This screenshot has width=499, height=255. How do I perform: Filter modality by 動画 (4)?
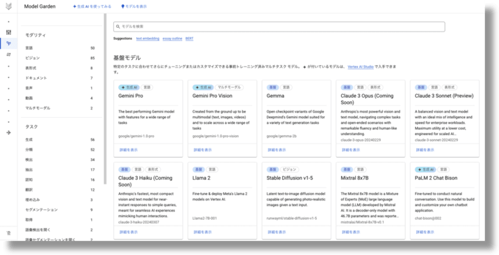tap(60, 99)
